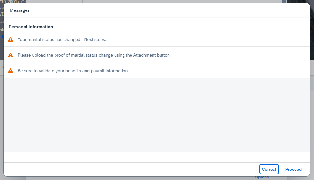314x180 pixels.
Task: Click warning icon beside marital status changed
Action: pyautogui.click(x=11, y=39)
